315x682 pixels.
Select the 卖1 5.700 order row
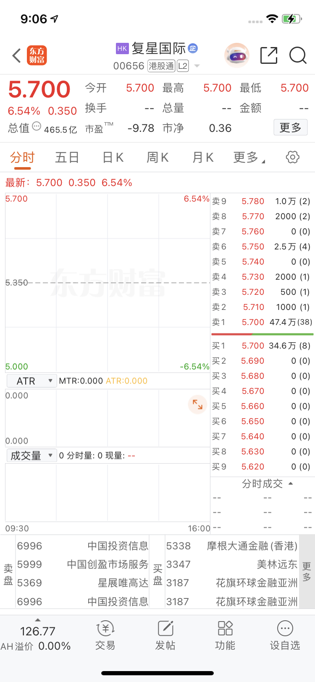[x=262, y=322]
